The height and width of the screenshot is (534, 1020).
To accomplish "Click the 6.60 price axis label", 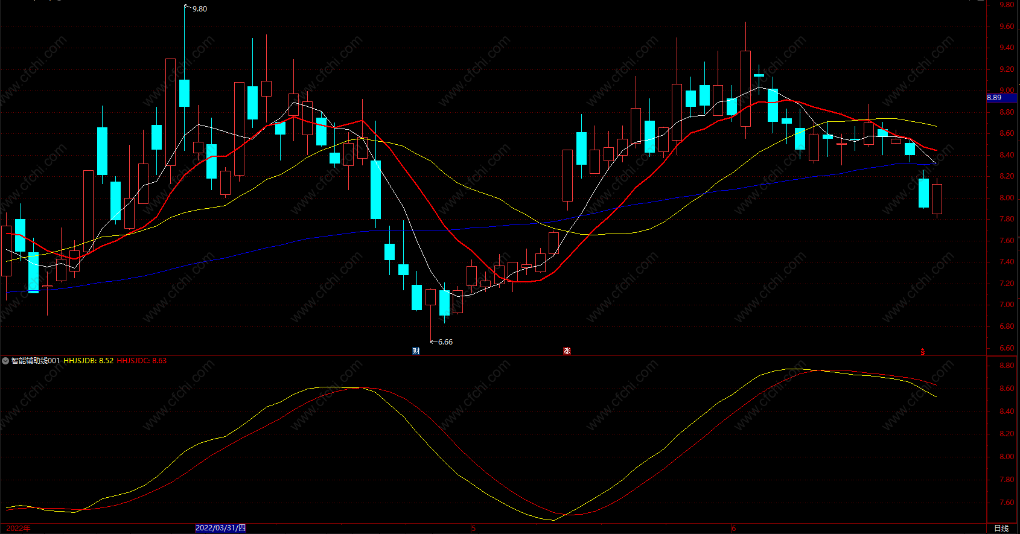I will (x=1007, y=348).
